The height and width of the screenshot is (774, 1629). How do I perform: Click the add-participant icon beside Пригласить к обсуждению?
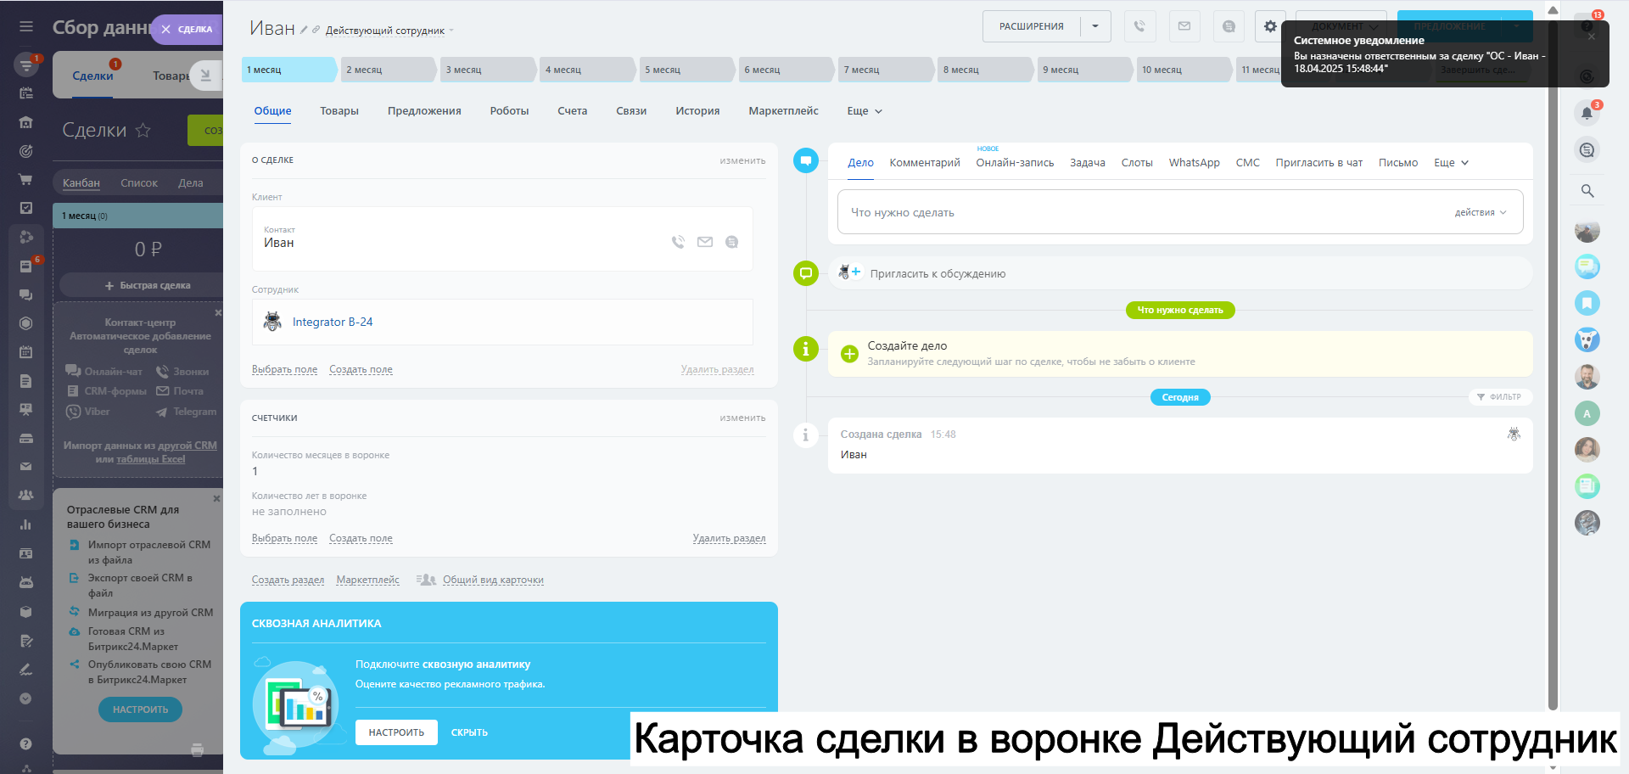(849, 272)
